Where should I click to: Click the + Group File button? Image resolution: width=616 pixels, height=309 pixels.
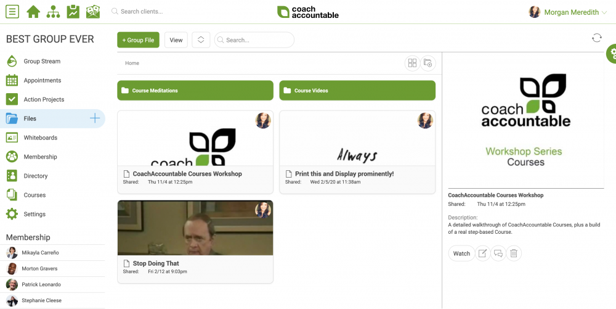point(138,39)
